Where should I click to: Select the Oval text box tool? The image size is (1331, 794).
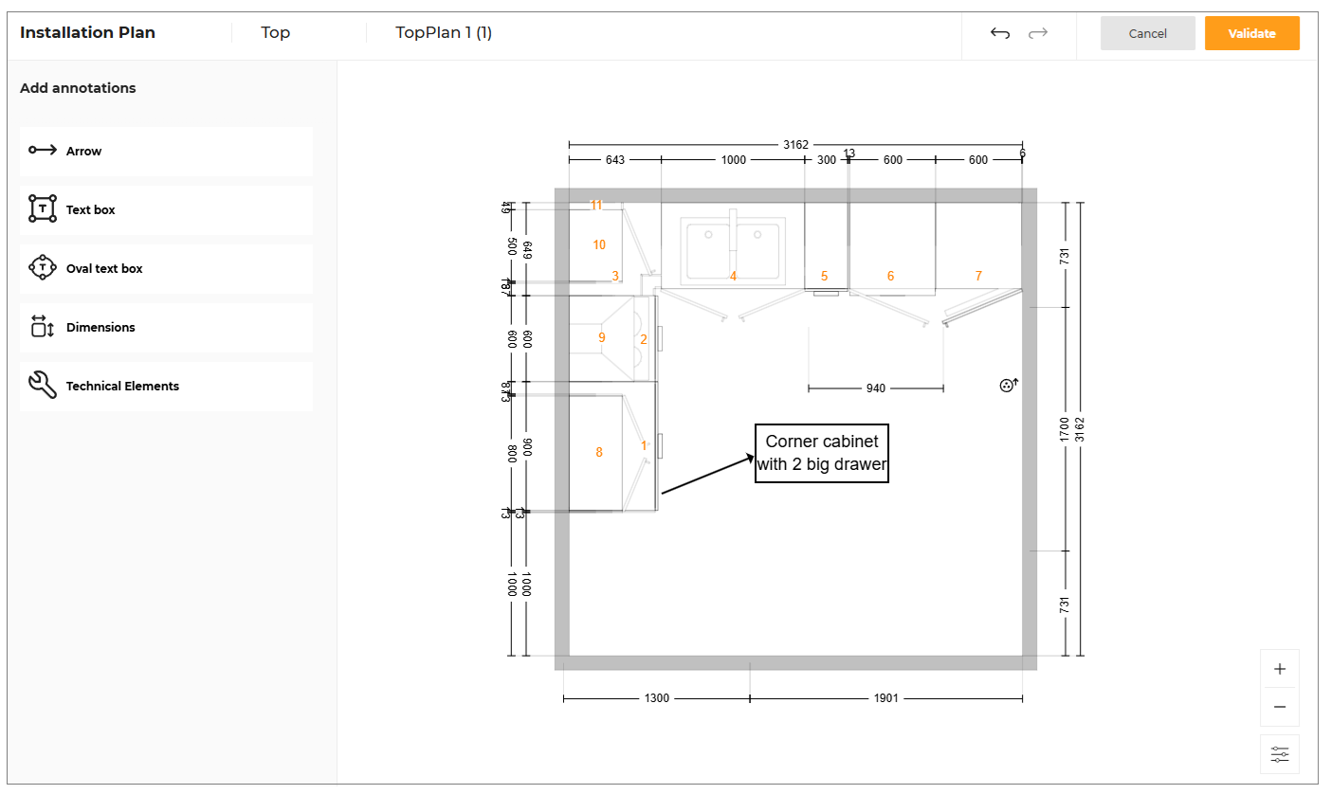(x=166, y=269)
